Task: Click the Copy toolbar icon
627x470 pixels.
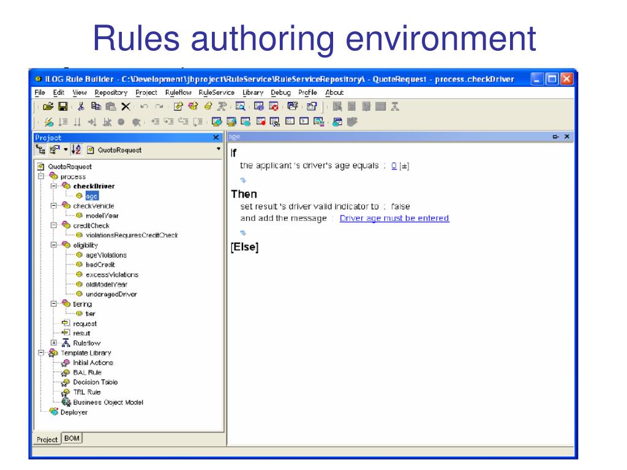Action: 96,106
